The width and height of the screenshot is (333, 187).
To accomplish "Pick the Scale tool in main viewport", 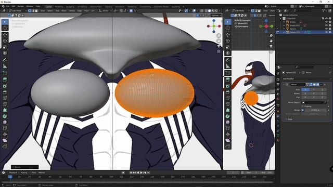I will click(5, 47).
